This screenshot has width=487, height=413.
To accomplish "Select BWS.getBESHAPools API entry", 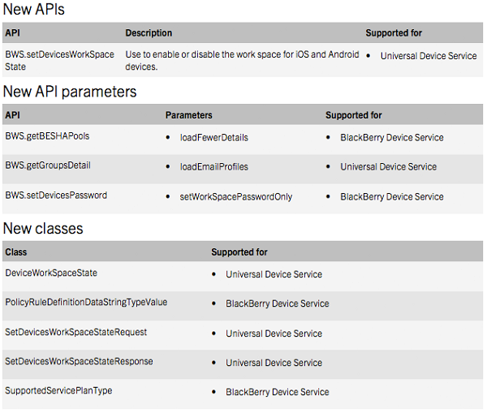I will pyautogui.click(x=47, y=136).
